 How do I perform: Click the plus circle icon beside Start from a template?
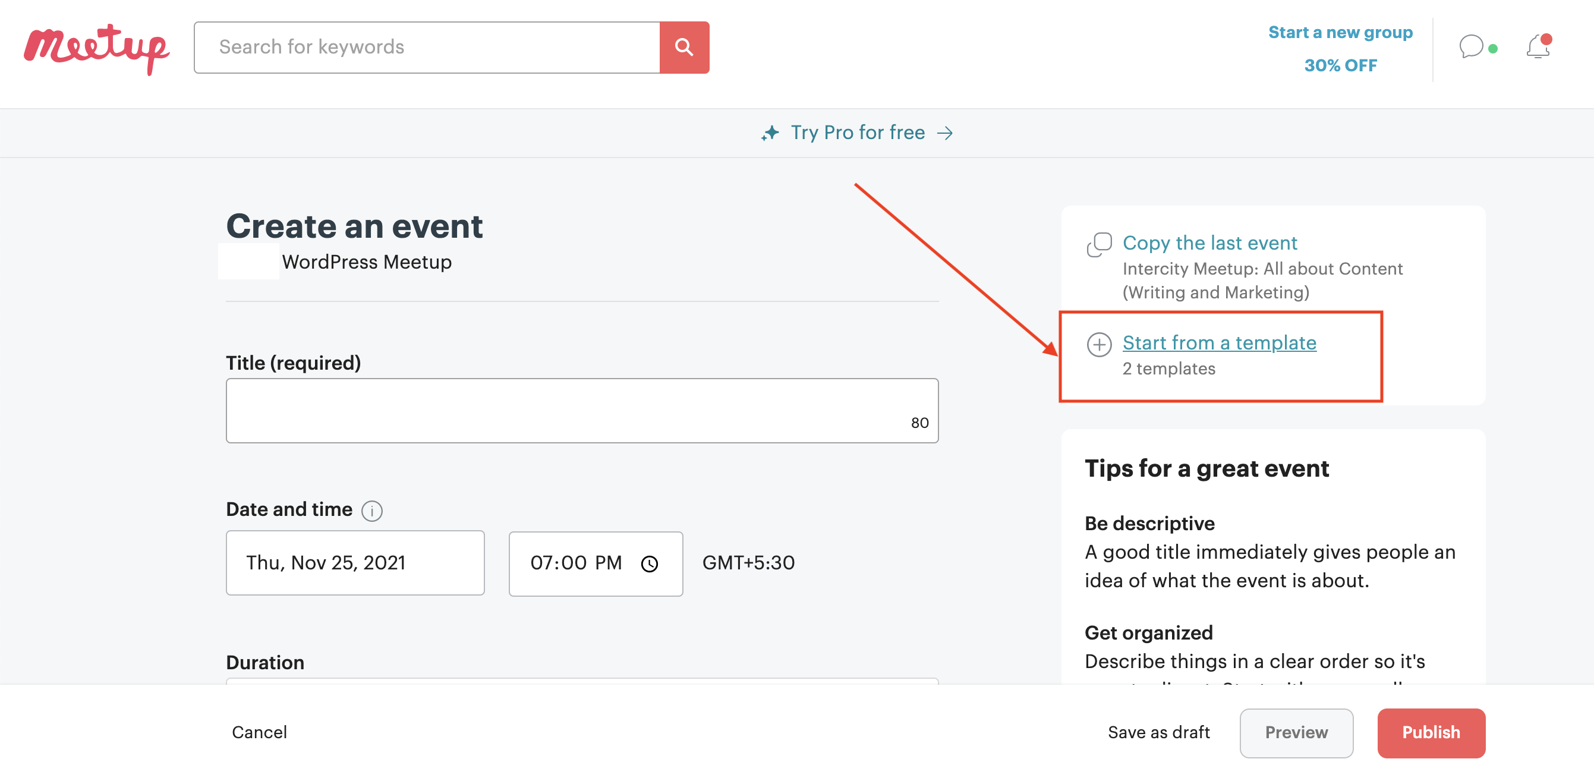[1099, 344]
